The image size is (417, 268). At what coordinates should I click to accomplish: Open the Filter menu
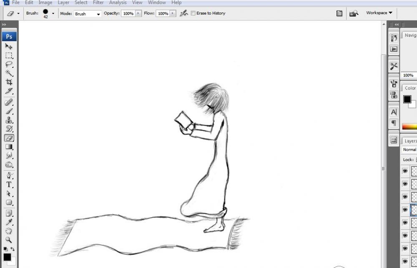[98, 2]
